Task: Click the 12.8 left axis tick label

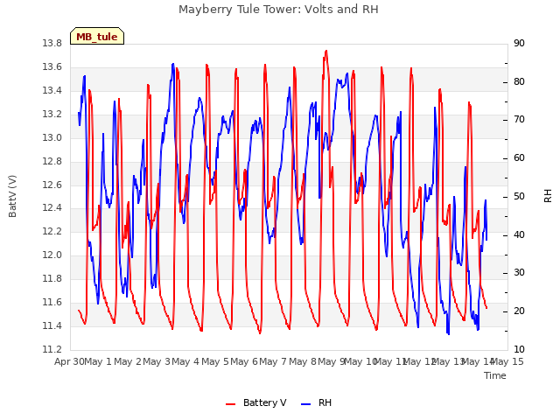Action: click(x=52, y=161)
